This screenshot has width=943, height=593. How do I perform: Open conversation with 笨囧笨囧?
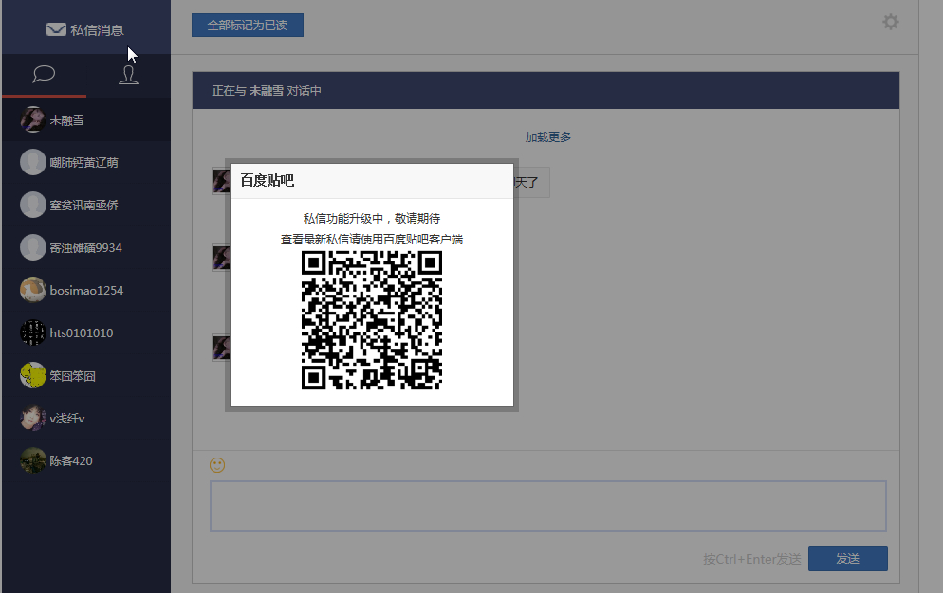[x=86, y=375]
